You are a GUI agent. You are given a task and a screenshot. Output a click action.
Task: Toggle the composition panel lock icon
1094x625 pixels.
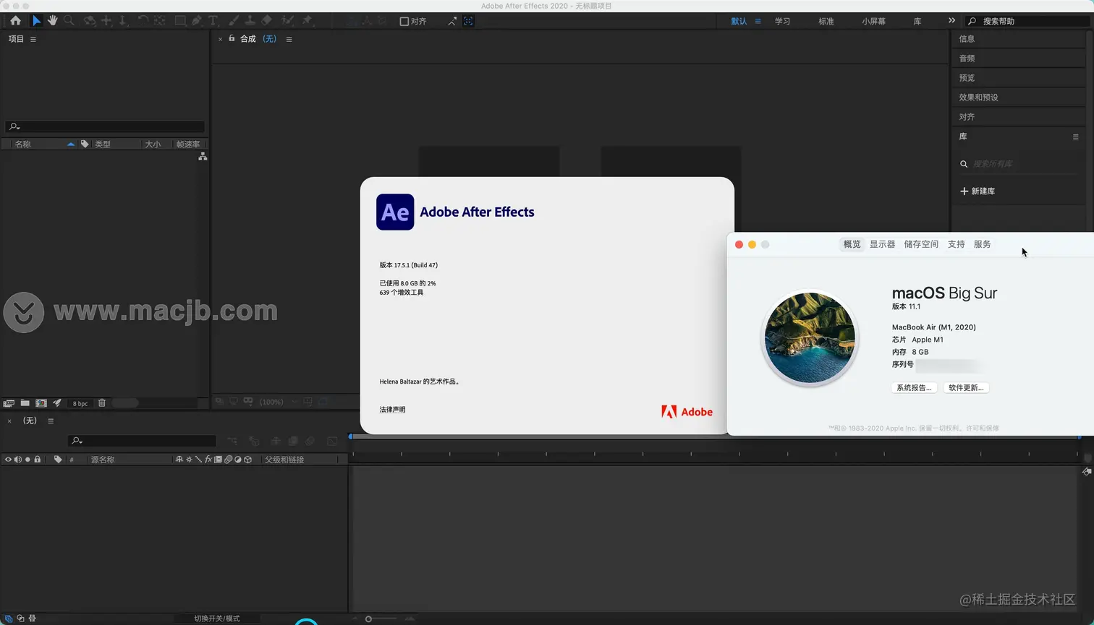tap(232, 38)
